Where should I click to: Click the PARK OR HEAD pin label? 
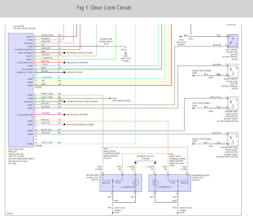tap(25, 53)
